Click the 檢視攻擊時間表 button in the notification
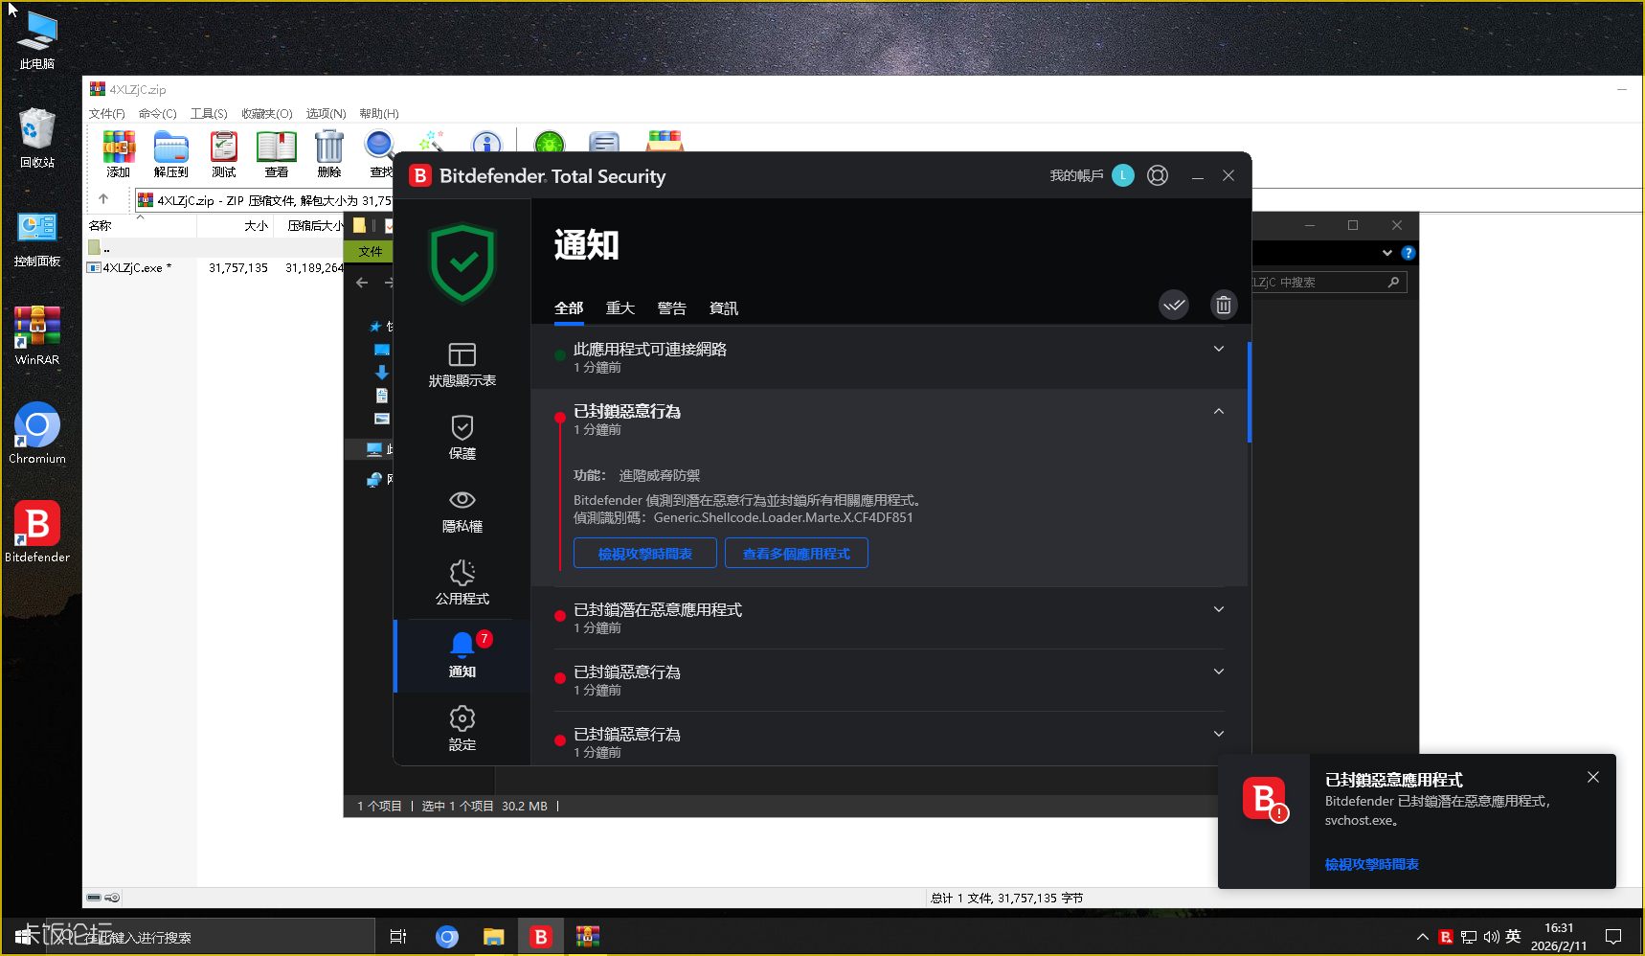The image size is (1645, 956). pos(644,554)
